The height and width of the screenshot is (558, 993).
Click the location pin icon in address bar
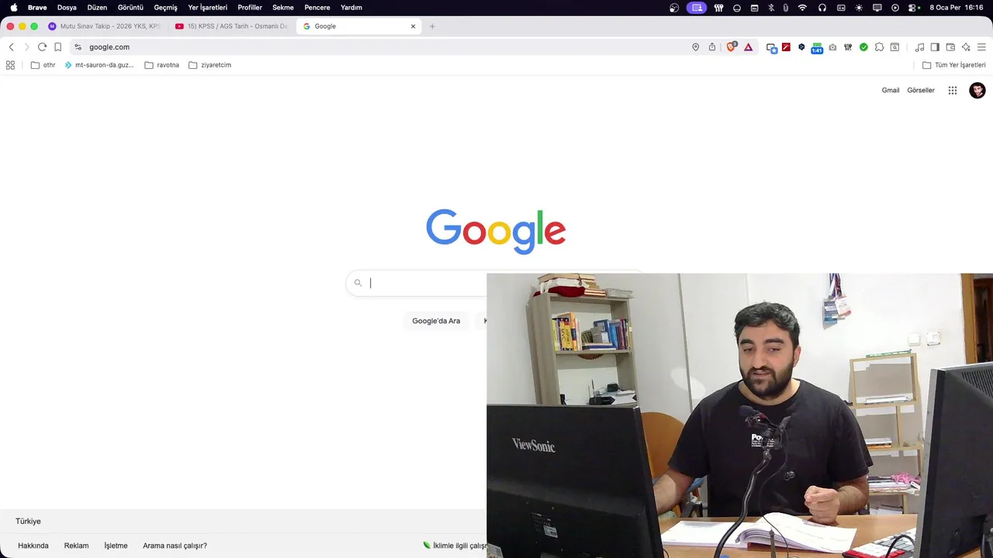(696, 47)
